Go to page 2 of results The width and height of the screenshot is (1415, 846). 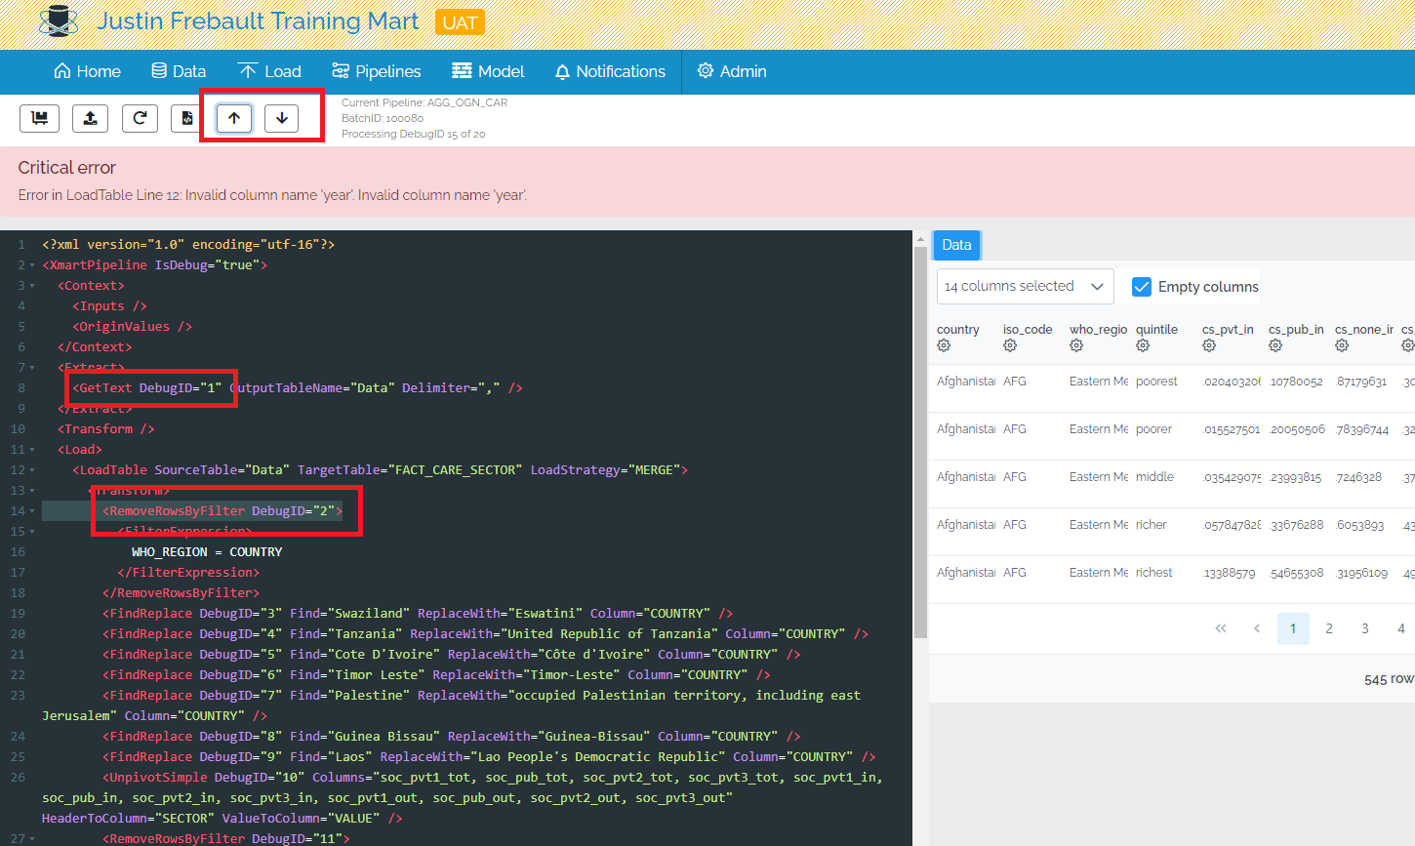pyautogui.click(x=1329, y=628)
